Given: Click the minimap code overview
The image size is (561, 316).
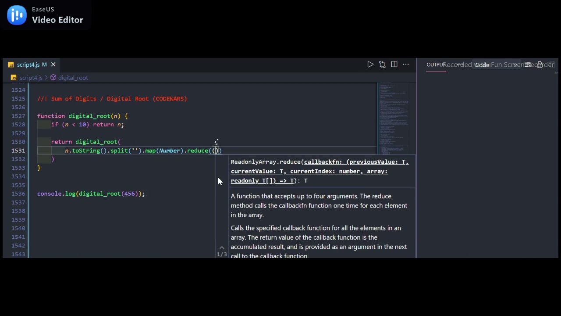Looking at the screenshot, I should coord(394,118).
